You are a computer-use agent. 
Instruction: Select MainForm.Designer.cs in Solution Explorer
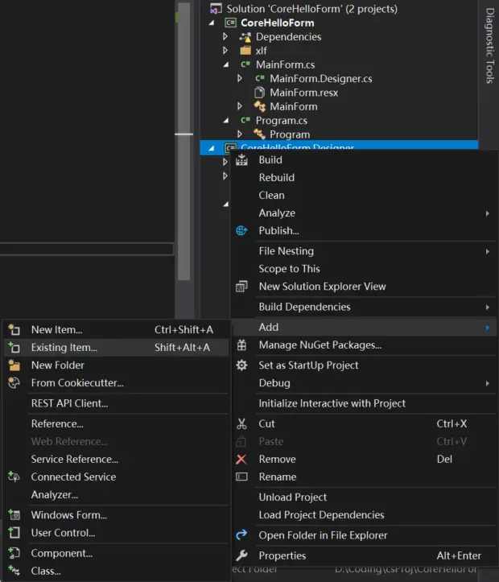tap(321, 79)
